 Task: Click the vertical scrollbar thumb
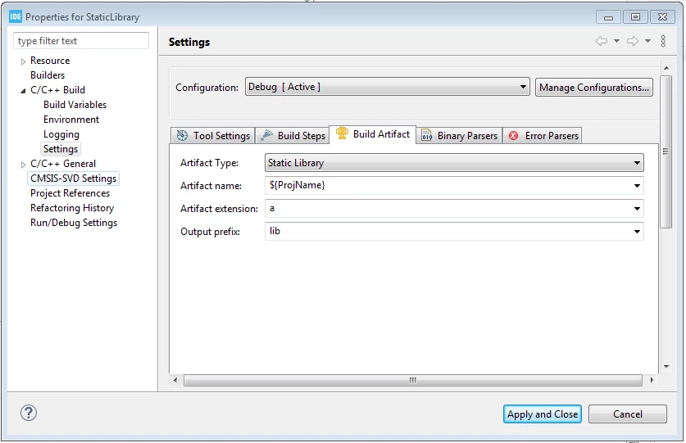coord(666,151)
